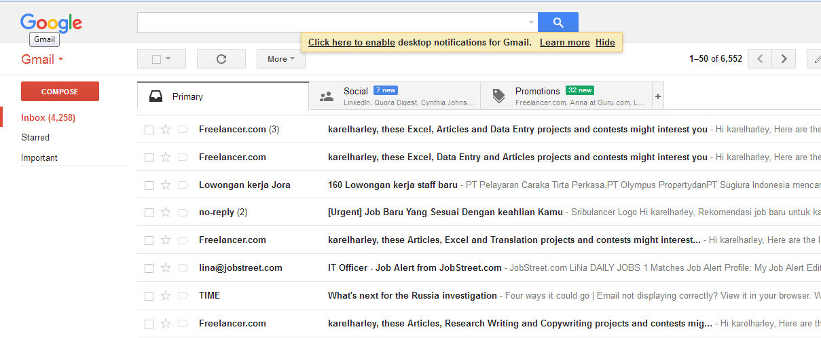Switch to the Social tab
This screenshot has height=338, width=821.
point(395,96)
